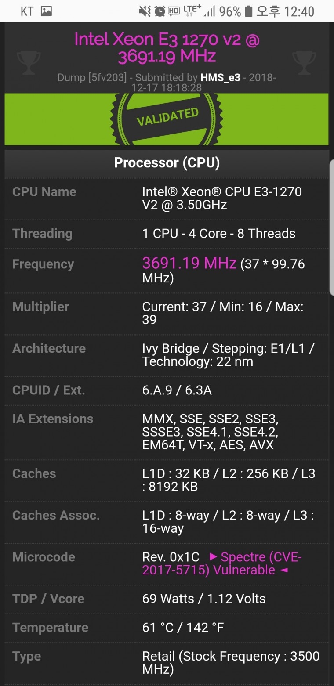Tap the Dump [5fv203] identifier text
334x686 pixels.
click(92, 78)
